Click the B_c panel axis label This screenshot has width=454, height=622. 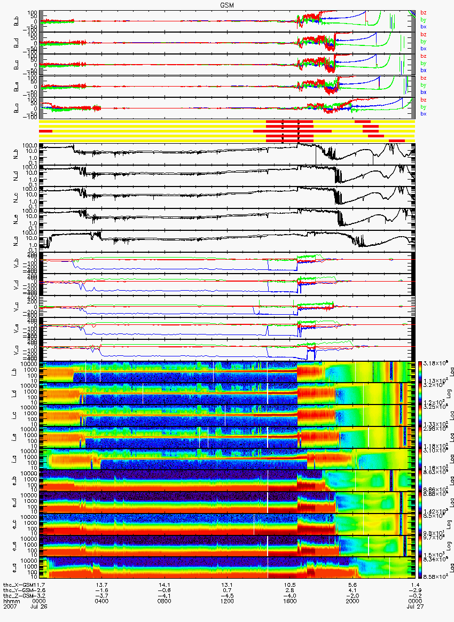(16, 65)
